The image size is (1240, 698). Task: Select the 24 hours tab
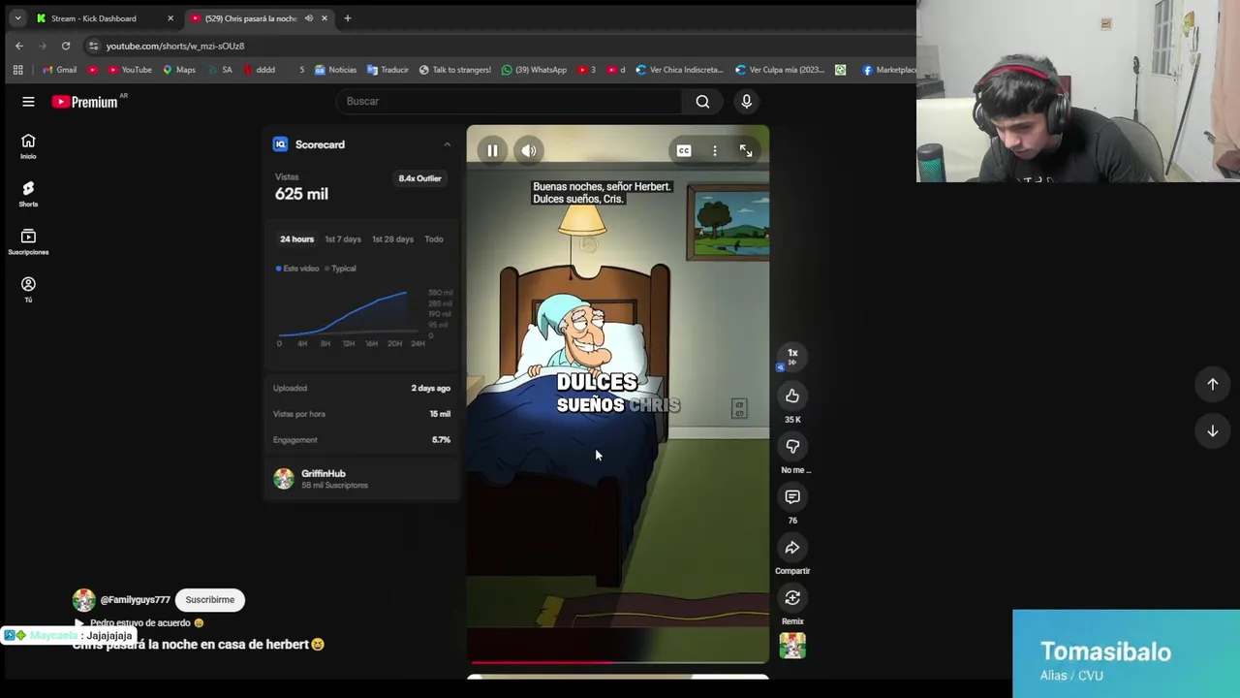tap(296, 239)
